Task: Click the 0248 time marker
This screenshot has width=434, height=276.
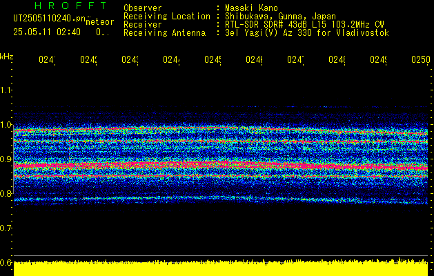Action: tap(337, 59)
